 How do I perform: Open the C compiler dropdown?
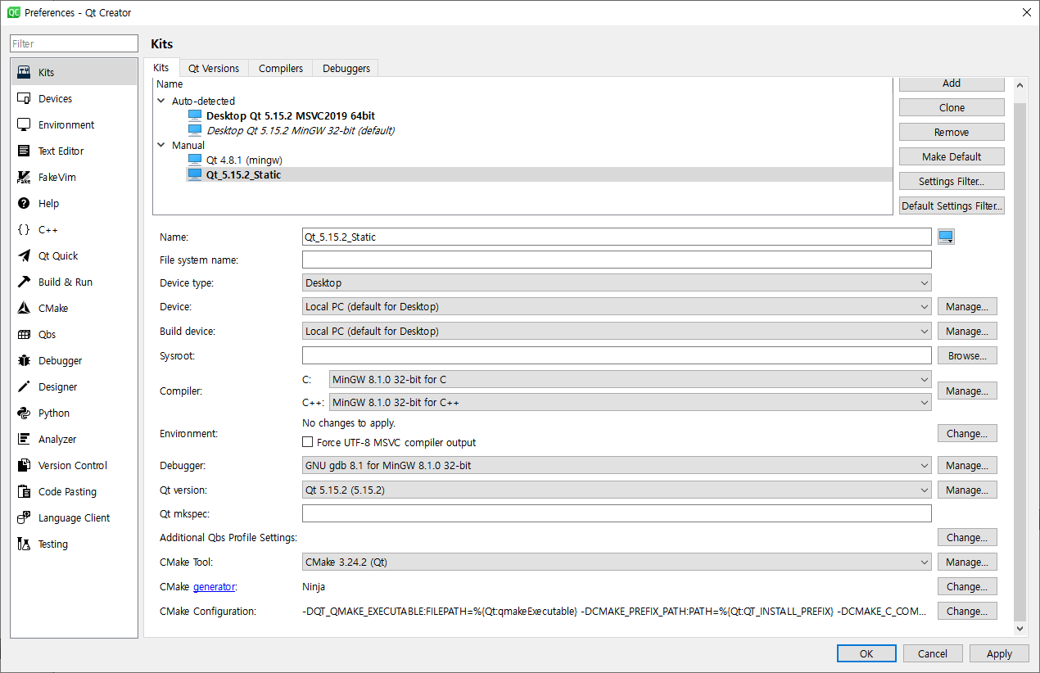630,379
